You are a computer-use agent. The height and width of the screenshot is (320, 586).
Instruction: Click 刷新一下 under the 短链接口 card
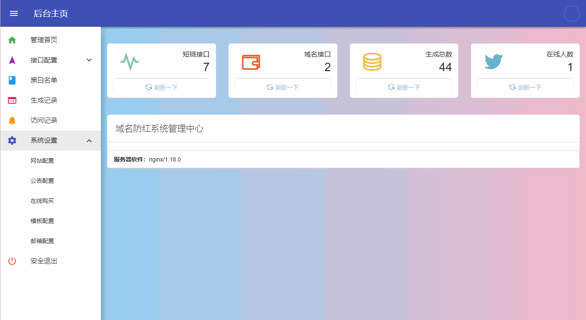162,87
